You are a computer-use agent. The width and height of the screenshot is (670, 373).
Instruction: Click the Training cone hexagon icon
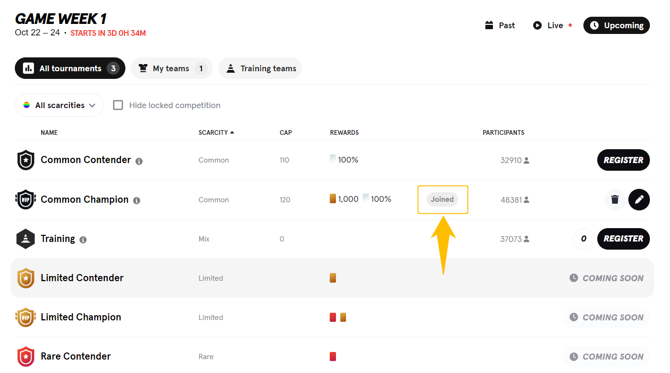(26, 239)
